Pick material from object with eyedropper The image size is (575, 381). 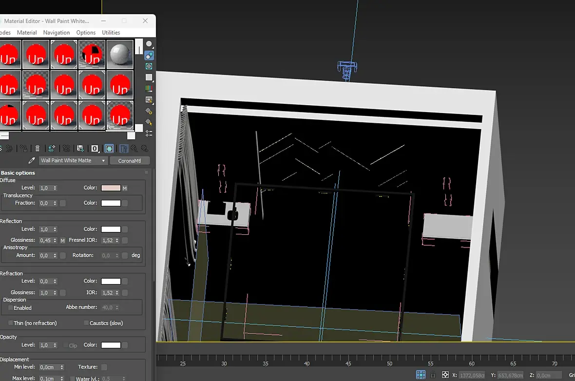coord(32,161)
